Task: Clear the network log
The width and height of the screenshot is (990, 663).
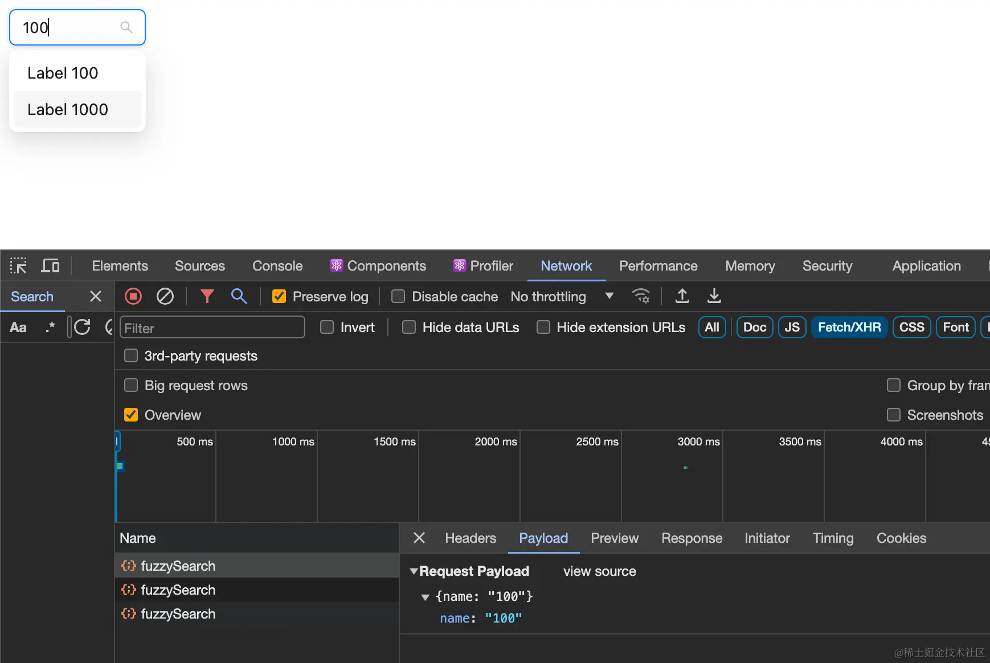Action: 165,296
